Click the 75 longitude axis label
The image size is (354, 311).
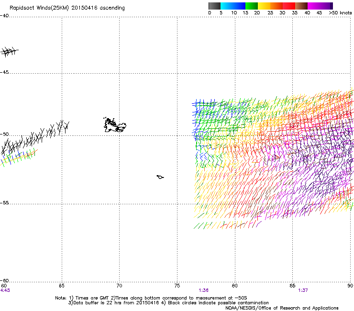point(177,286)
